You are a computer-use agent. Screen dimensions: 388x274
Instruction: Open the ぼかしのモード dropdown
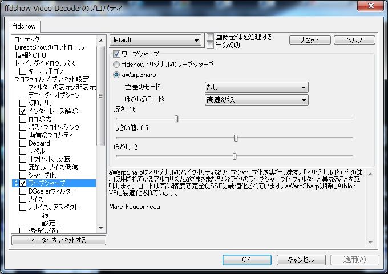(256, 100)
